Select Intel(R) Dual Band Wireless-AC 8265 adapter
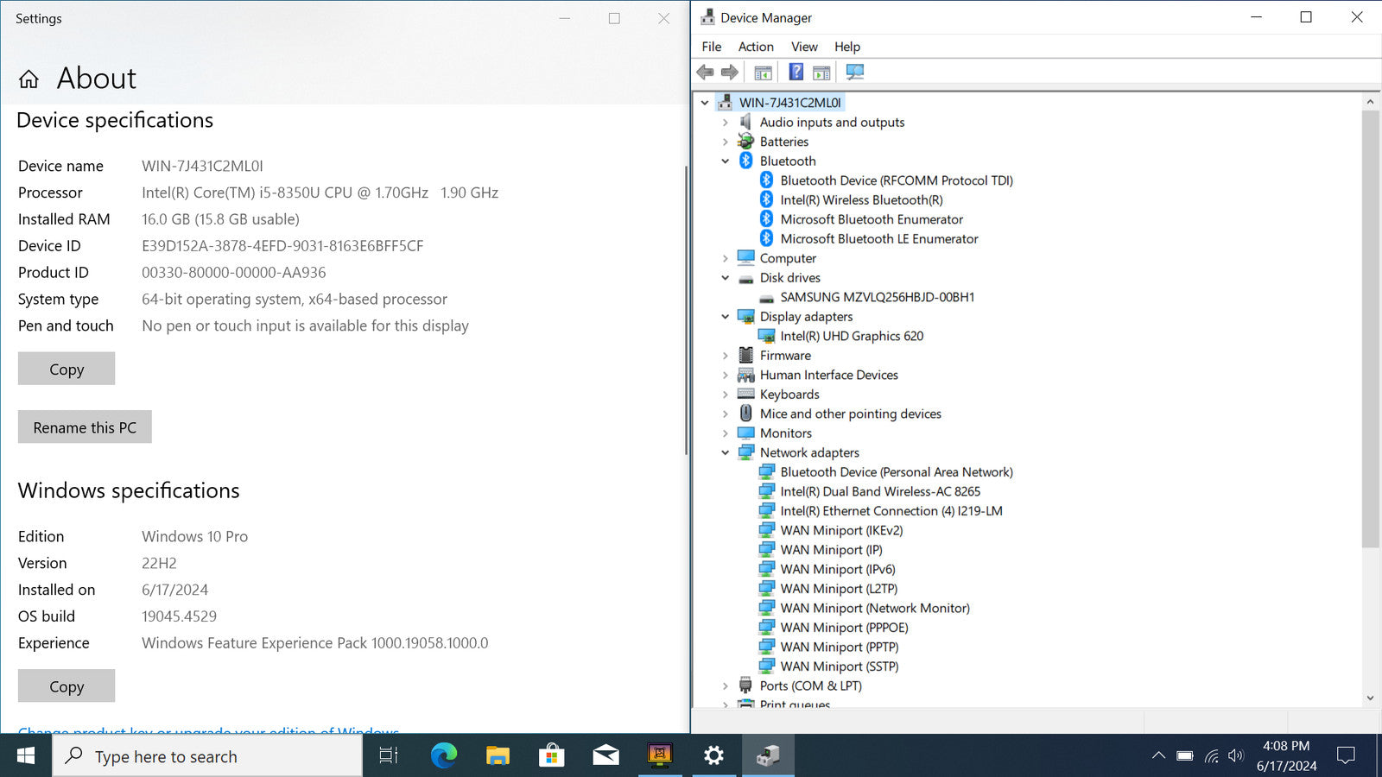Image resolution: width=1382 pixels, height=777 pixels. click(x=879, y=491)
